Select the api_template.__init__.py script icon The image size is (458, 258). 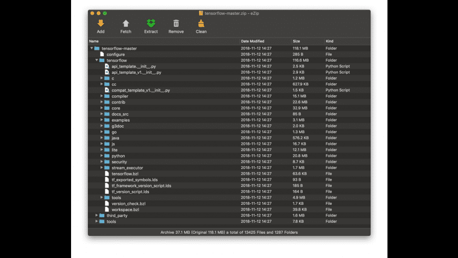(107, 66)
